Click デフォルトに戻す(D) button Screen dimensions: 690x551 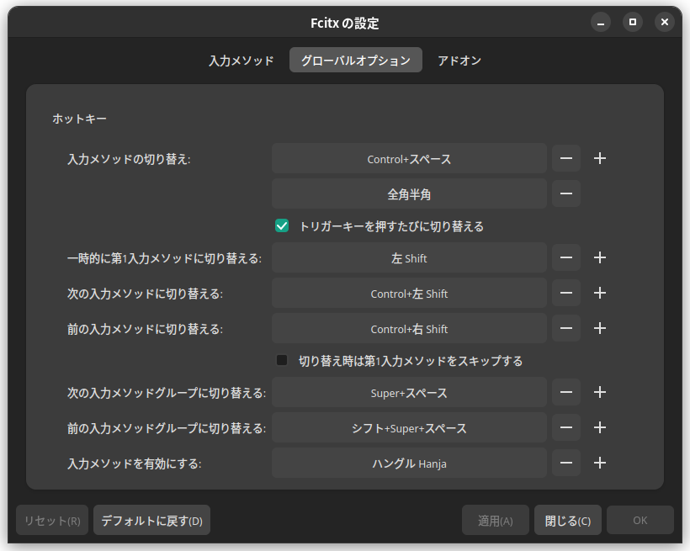click(151, 520)
